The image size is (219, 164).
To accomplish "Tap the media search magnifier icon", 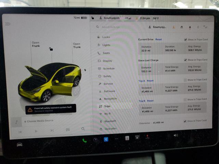I will (x=83, y=129).
